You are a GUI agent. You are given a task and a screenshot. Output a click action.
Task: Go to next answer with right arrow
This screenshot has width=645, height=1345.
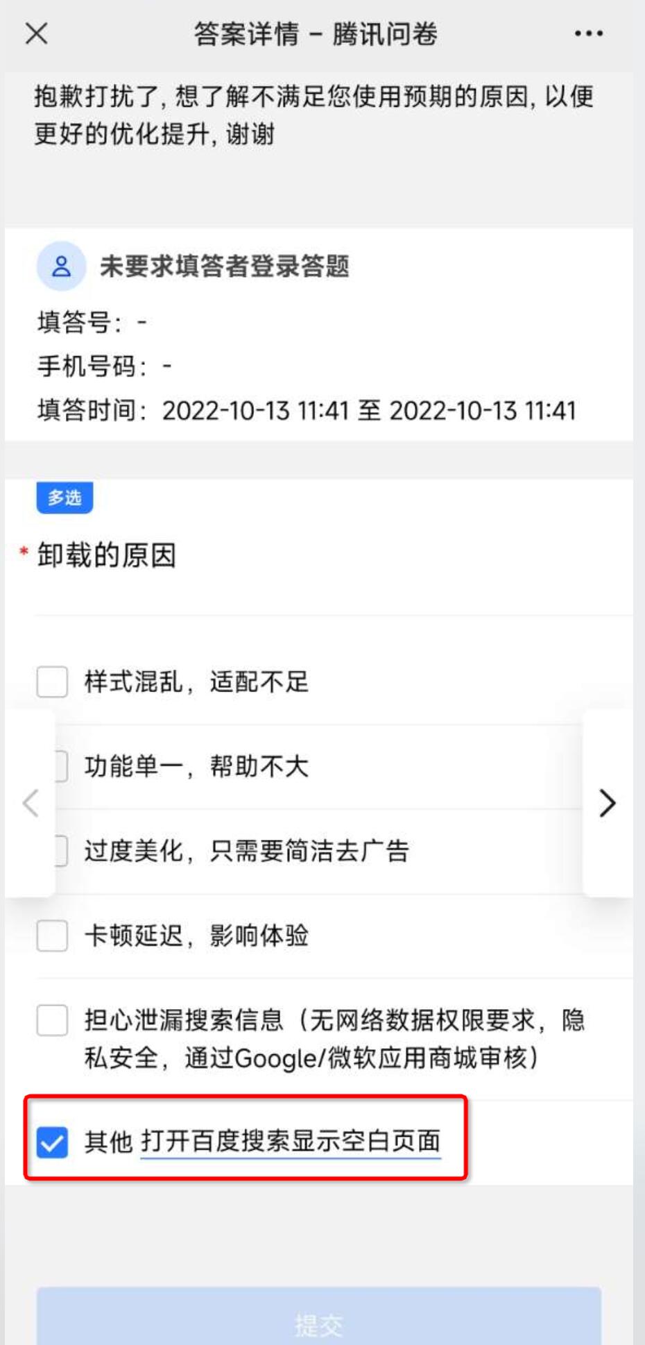coord(607,803)
